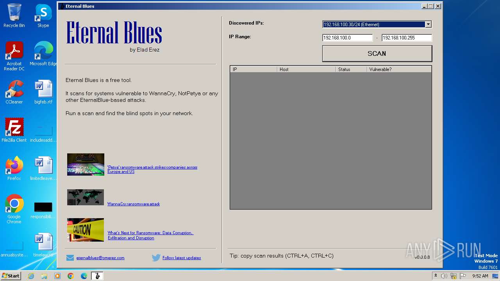This screenshot has width=500, height=281.
Task: Open the FileZilla Client desktop icon
Action: point(14,130)
